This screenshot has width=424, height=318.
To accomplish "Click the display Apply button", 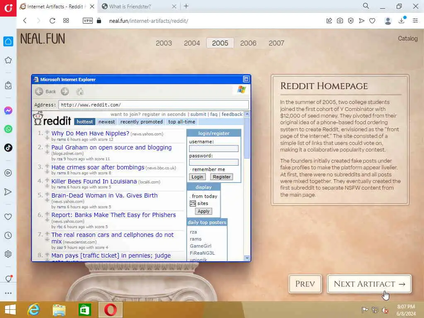I will [203, 211].
